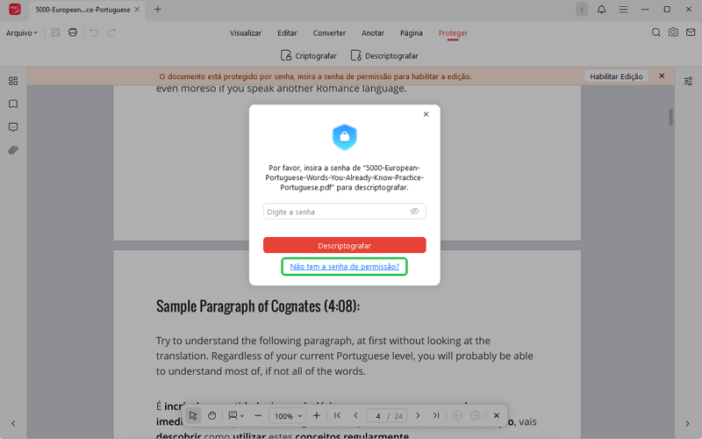Select the hand pan tool

[x=211, y=415]
